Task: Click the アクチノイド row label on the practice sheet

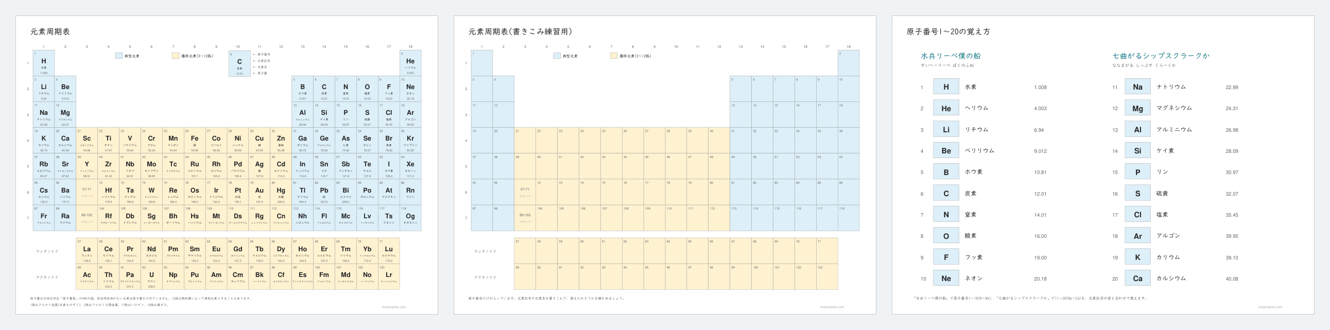Action: (x=486, y=277)
